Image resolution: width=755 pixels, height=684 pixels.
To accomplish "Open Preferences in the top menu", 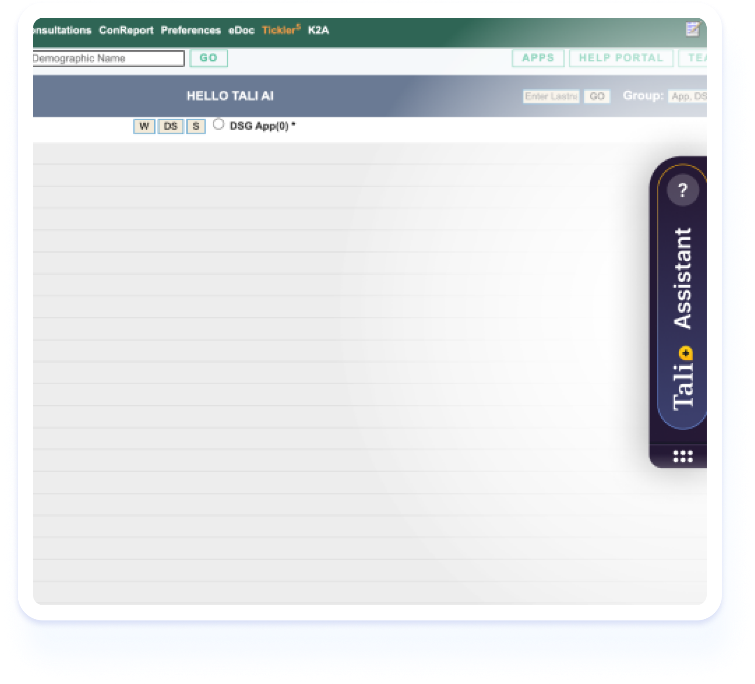I will pyautogui.click(x=191, y=30).
